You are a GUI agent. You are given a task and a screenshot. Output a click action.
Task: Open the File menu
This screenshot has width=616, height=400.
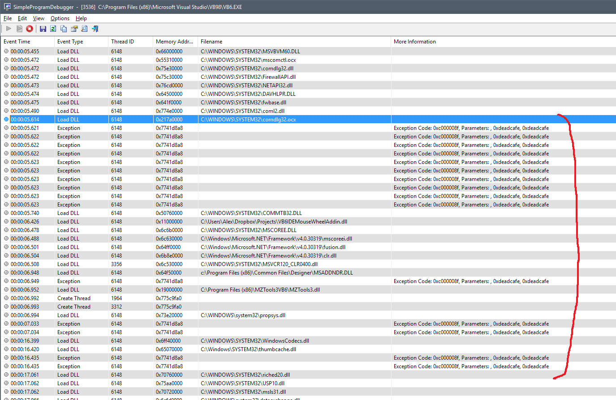point(8,18)
